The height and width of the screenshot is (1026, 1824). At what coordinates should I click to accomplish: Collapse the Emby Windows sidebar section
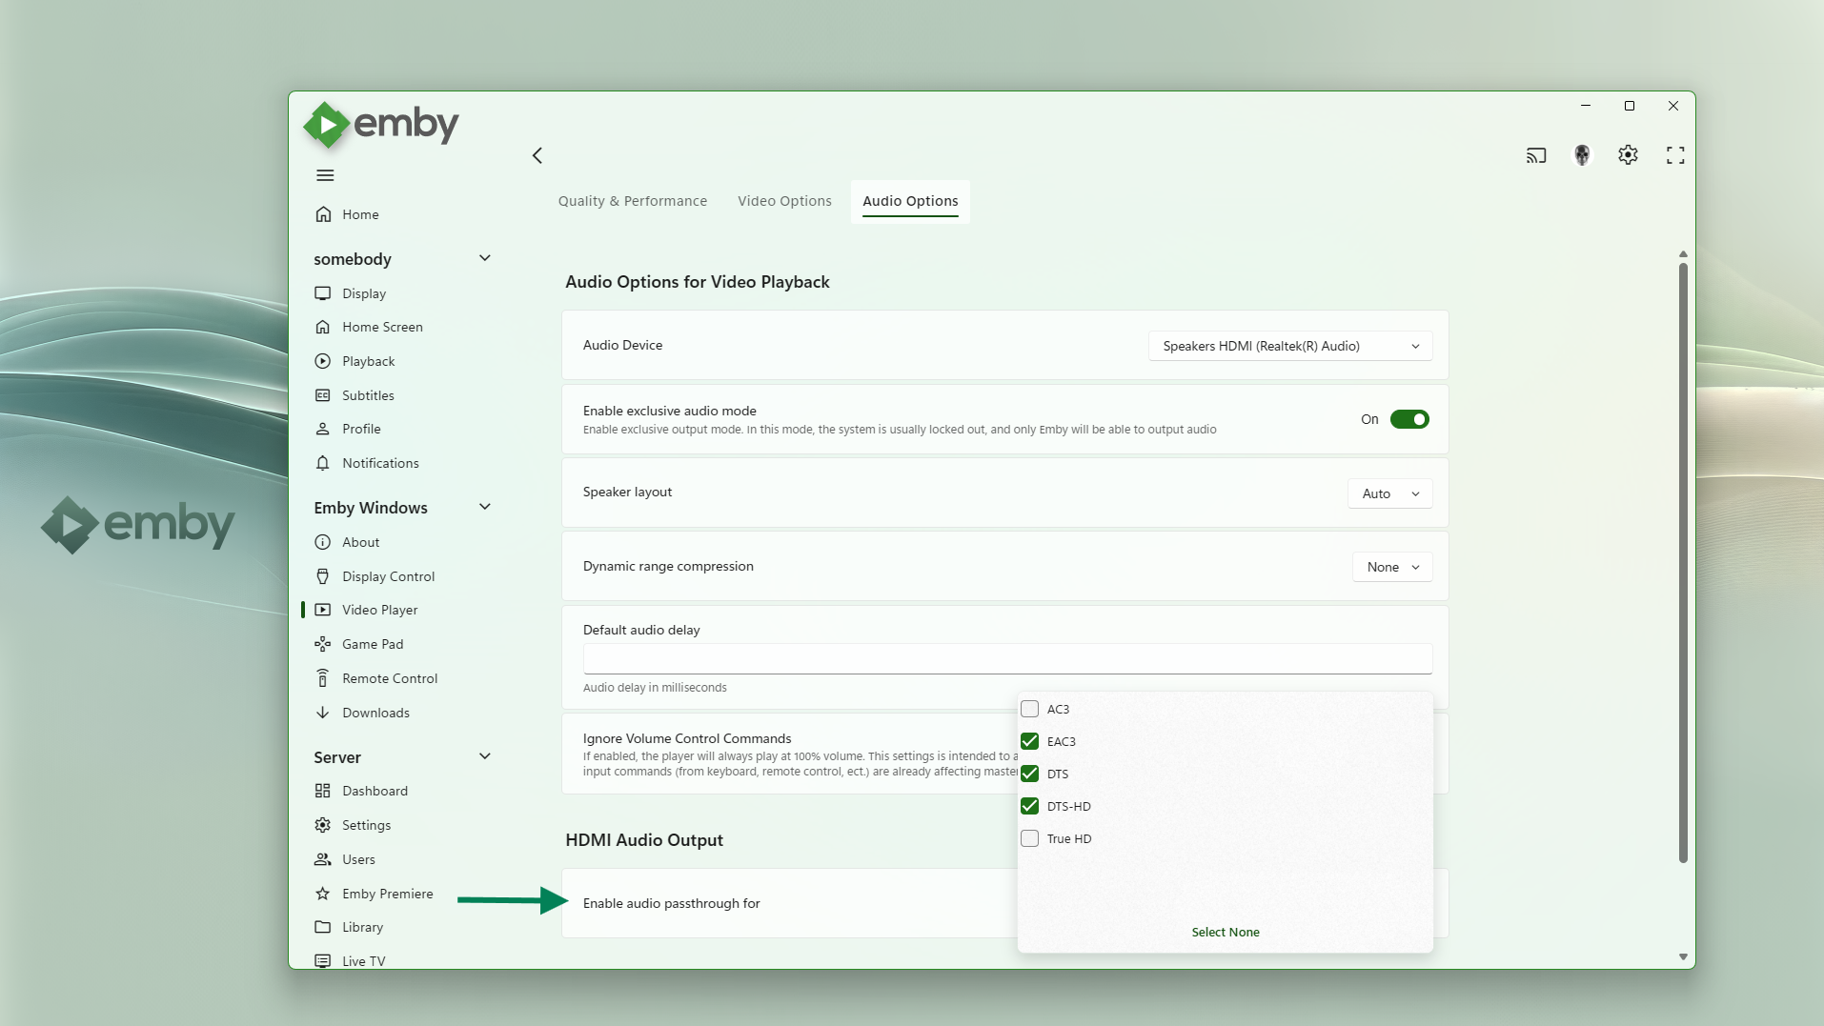click(x=485, y=507)
